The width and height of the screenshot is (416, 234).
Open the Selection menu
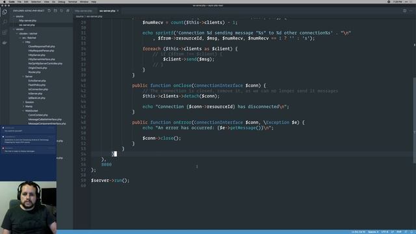tap(36, 1)
